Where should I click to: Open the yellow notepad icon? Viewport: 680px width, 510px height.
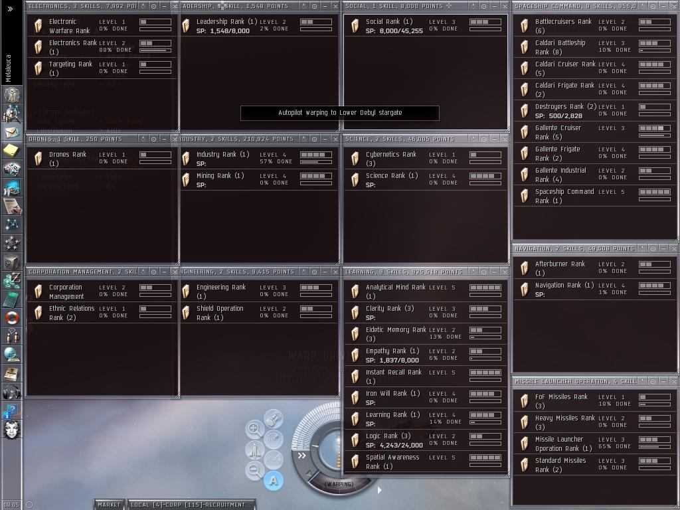click(x=12, y=151)
